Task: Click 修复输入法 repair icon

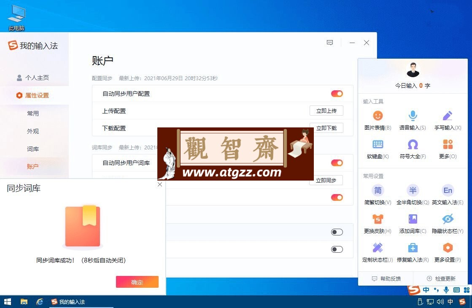Action: (x=413, y=248)
